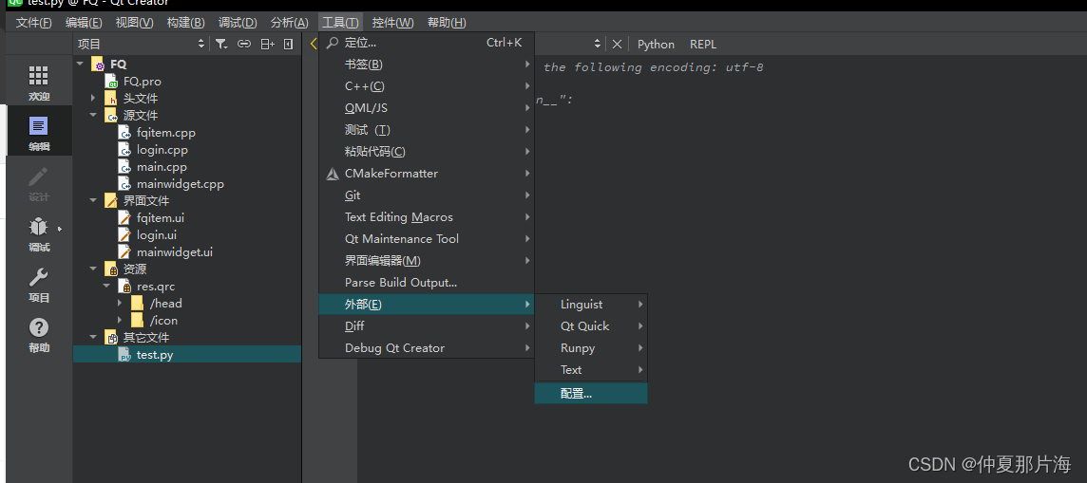Close the 工具(T) menu
Viewport: 1087px width, 483px height.
click(340, 23)
